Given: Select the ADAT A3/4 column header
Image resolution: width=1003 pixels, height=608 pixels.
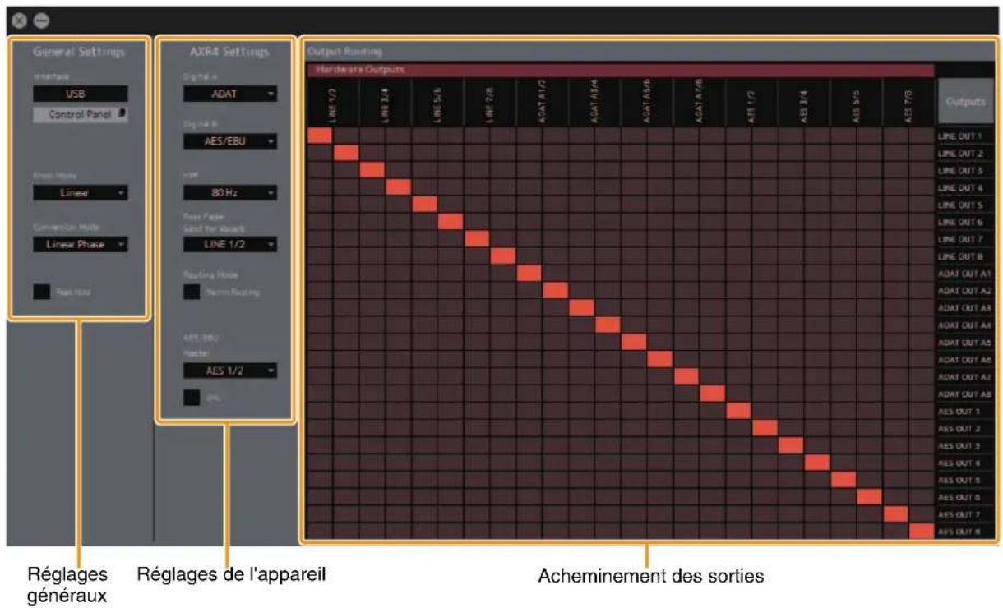Looking at the screenshot, I should point(594,102).
